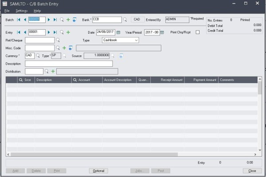
Task: Open the Date calendar picker
Action: (x=118, y=32)
